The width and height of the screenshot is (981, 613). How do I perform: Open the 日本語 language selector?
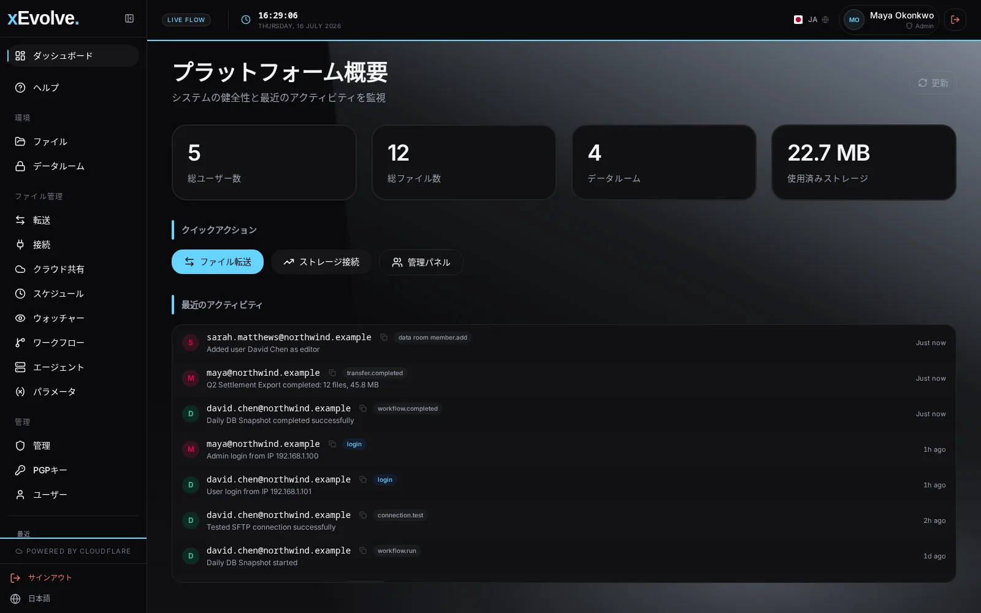[31, 598]
